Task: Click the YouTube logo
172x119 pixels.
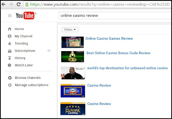Action: coord(25,16)
